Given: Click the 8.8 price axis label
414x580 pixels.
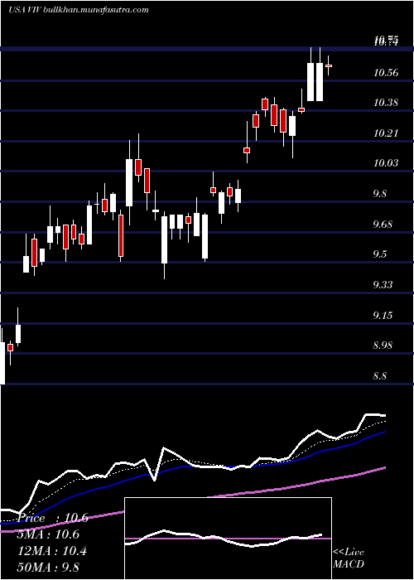Looking at the screenshot, I should pyautogui.click(x=380, y=376).
